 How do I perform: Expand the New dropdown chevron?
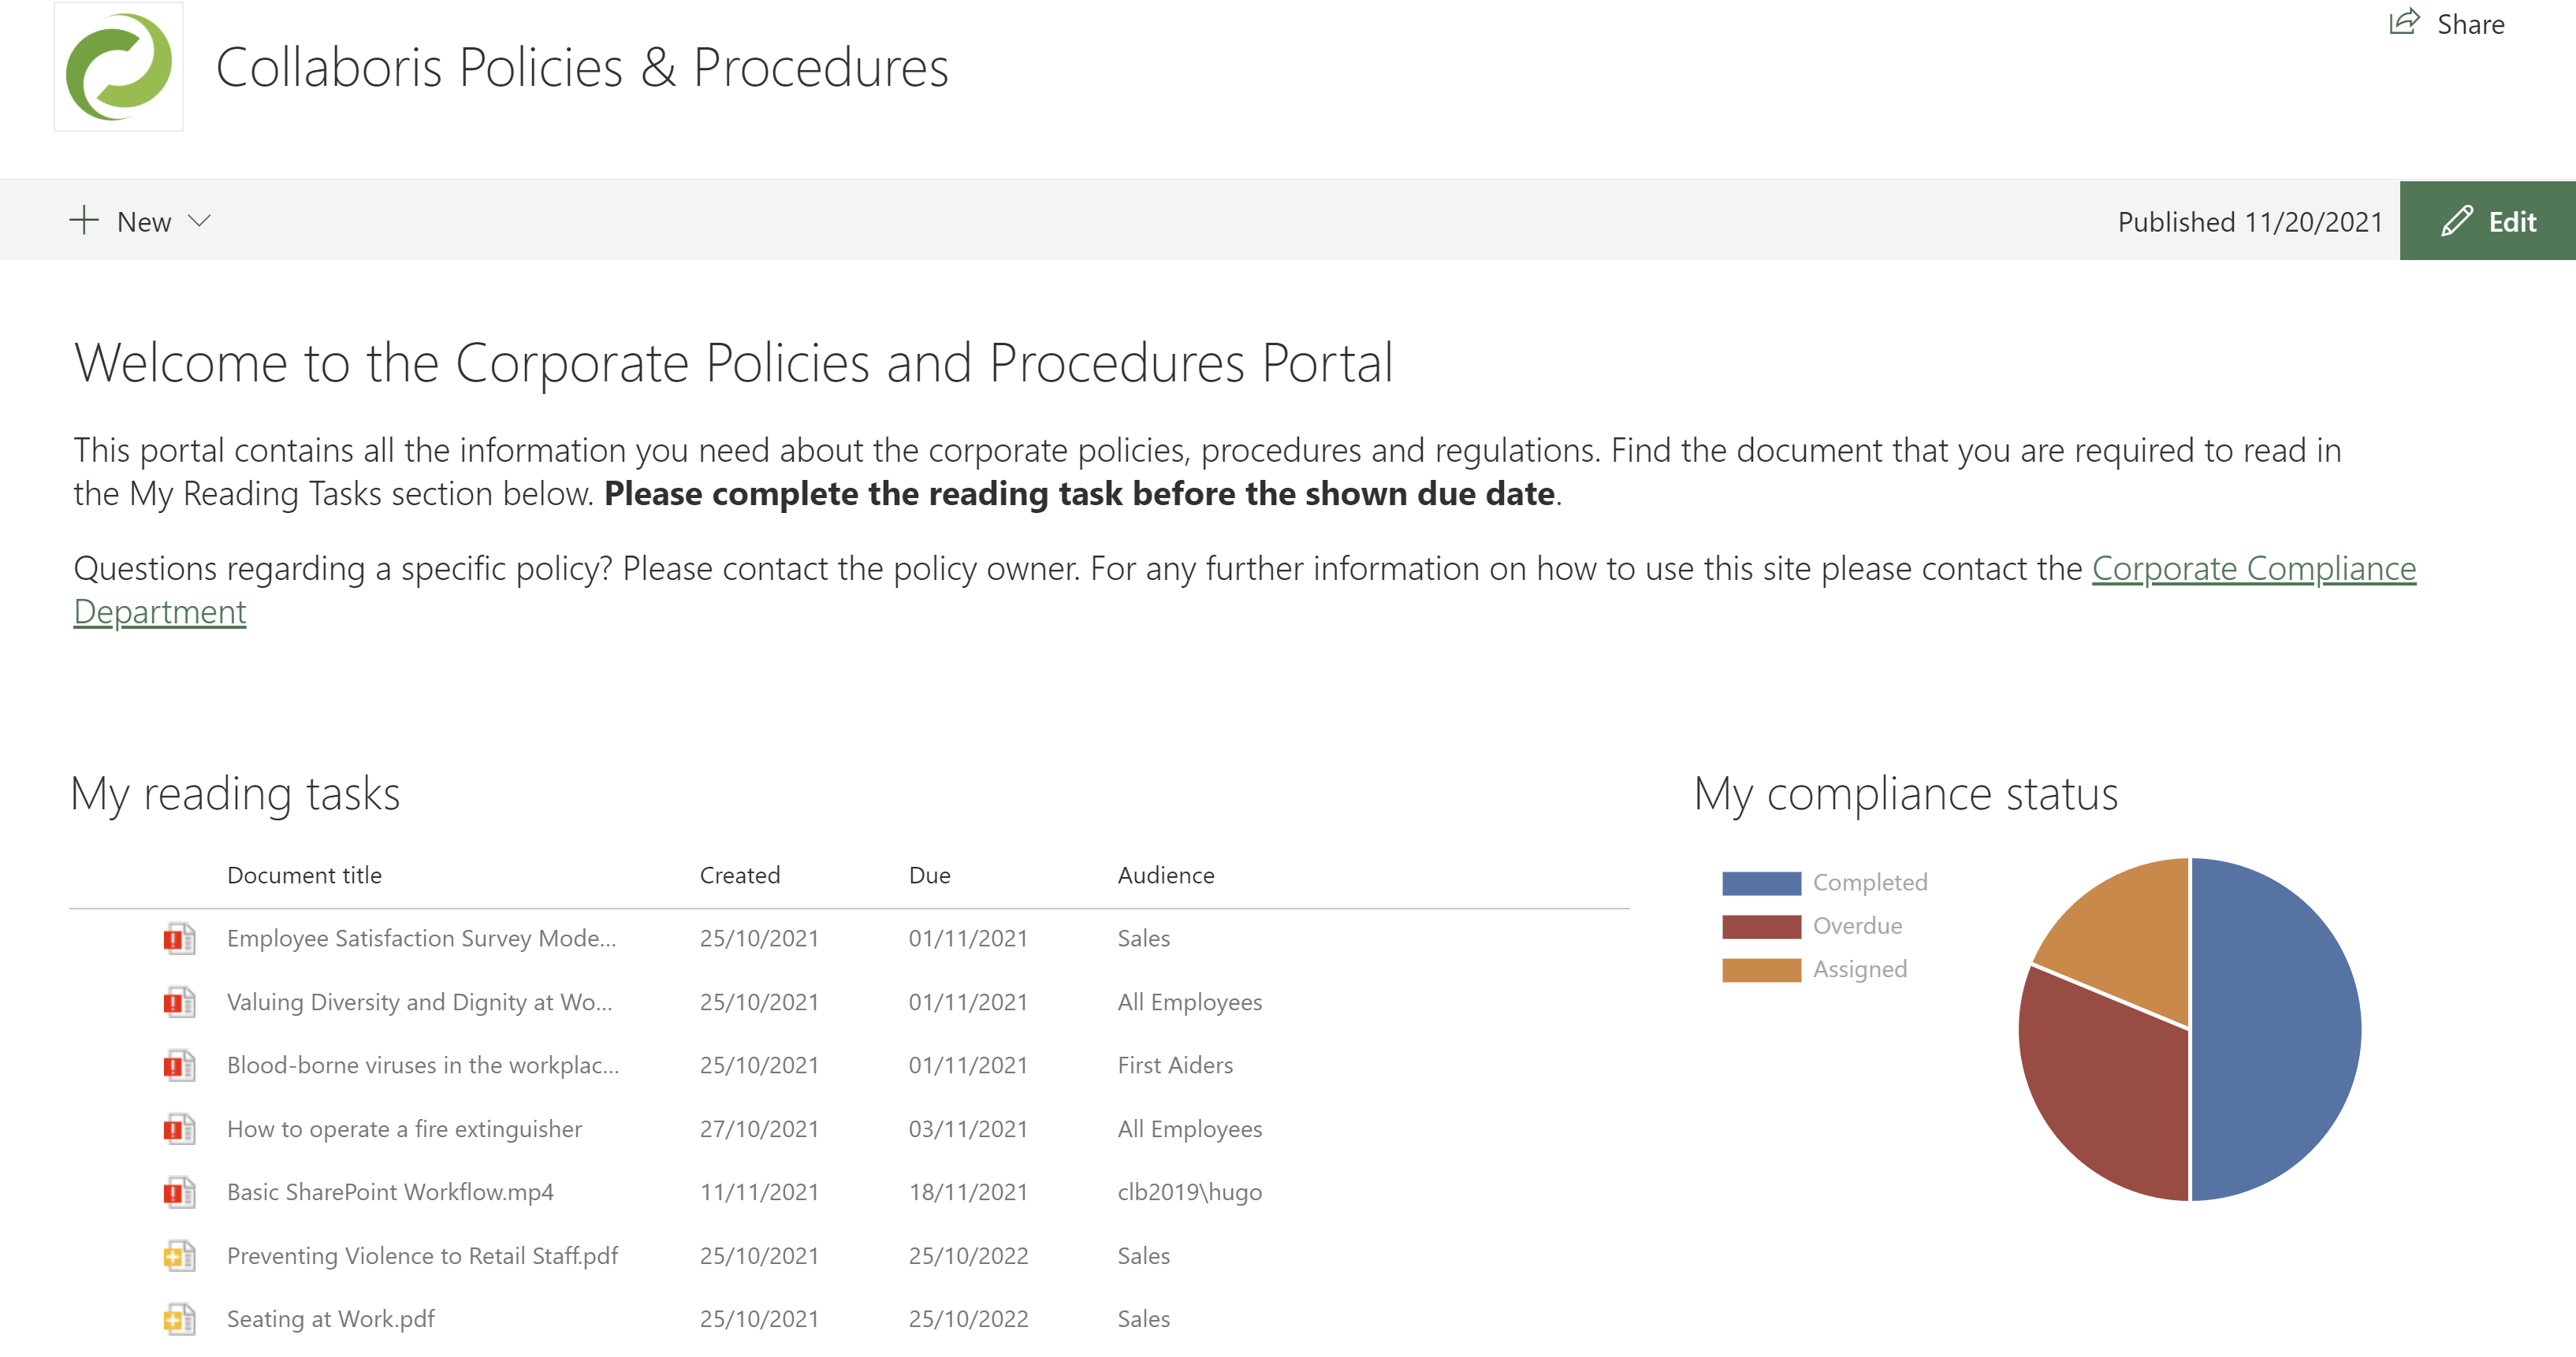click(199, 221)
